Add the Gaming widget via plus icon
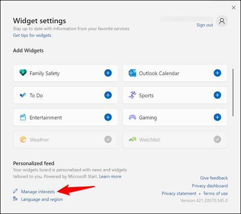The height and width of the screenshot is (214, 241). (217, 117)
